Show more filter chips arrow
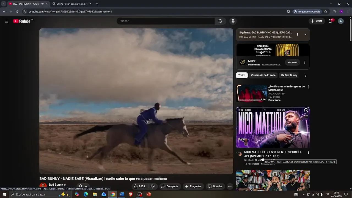This screenshot has height=198, width=352. coord(305,76)
